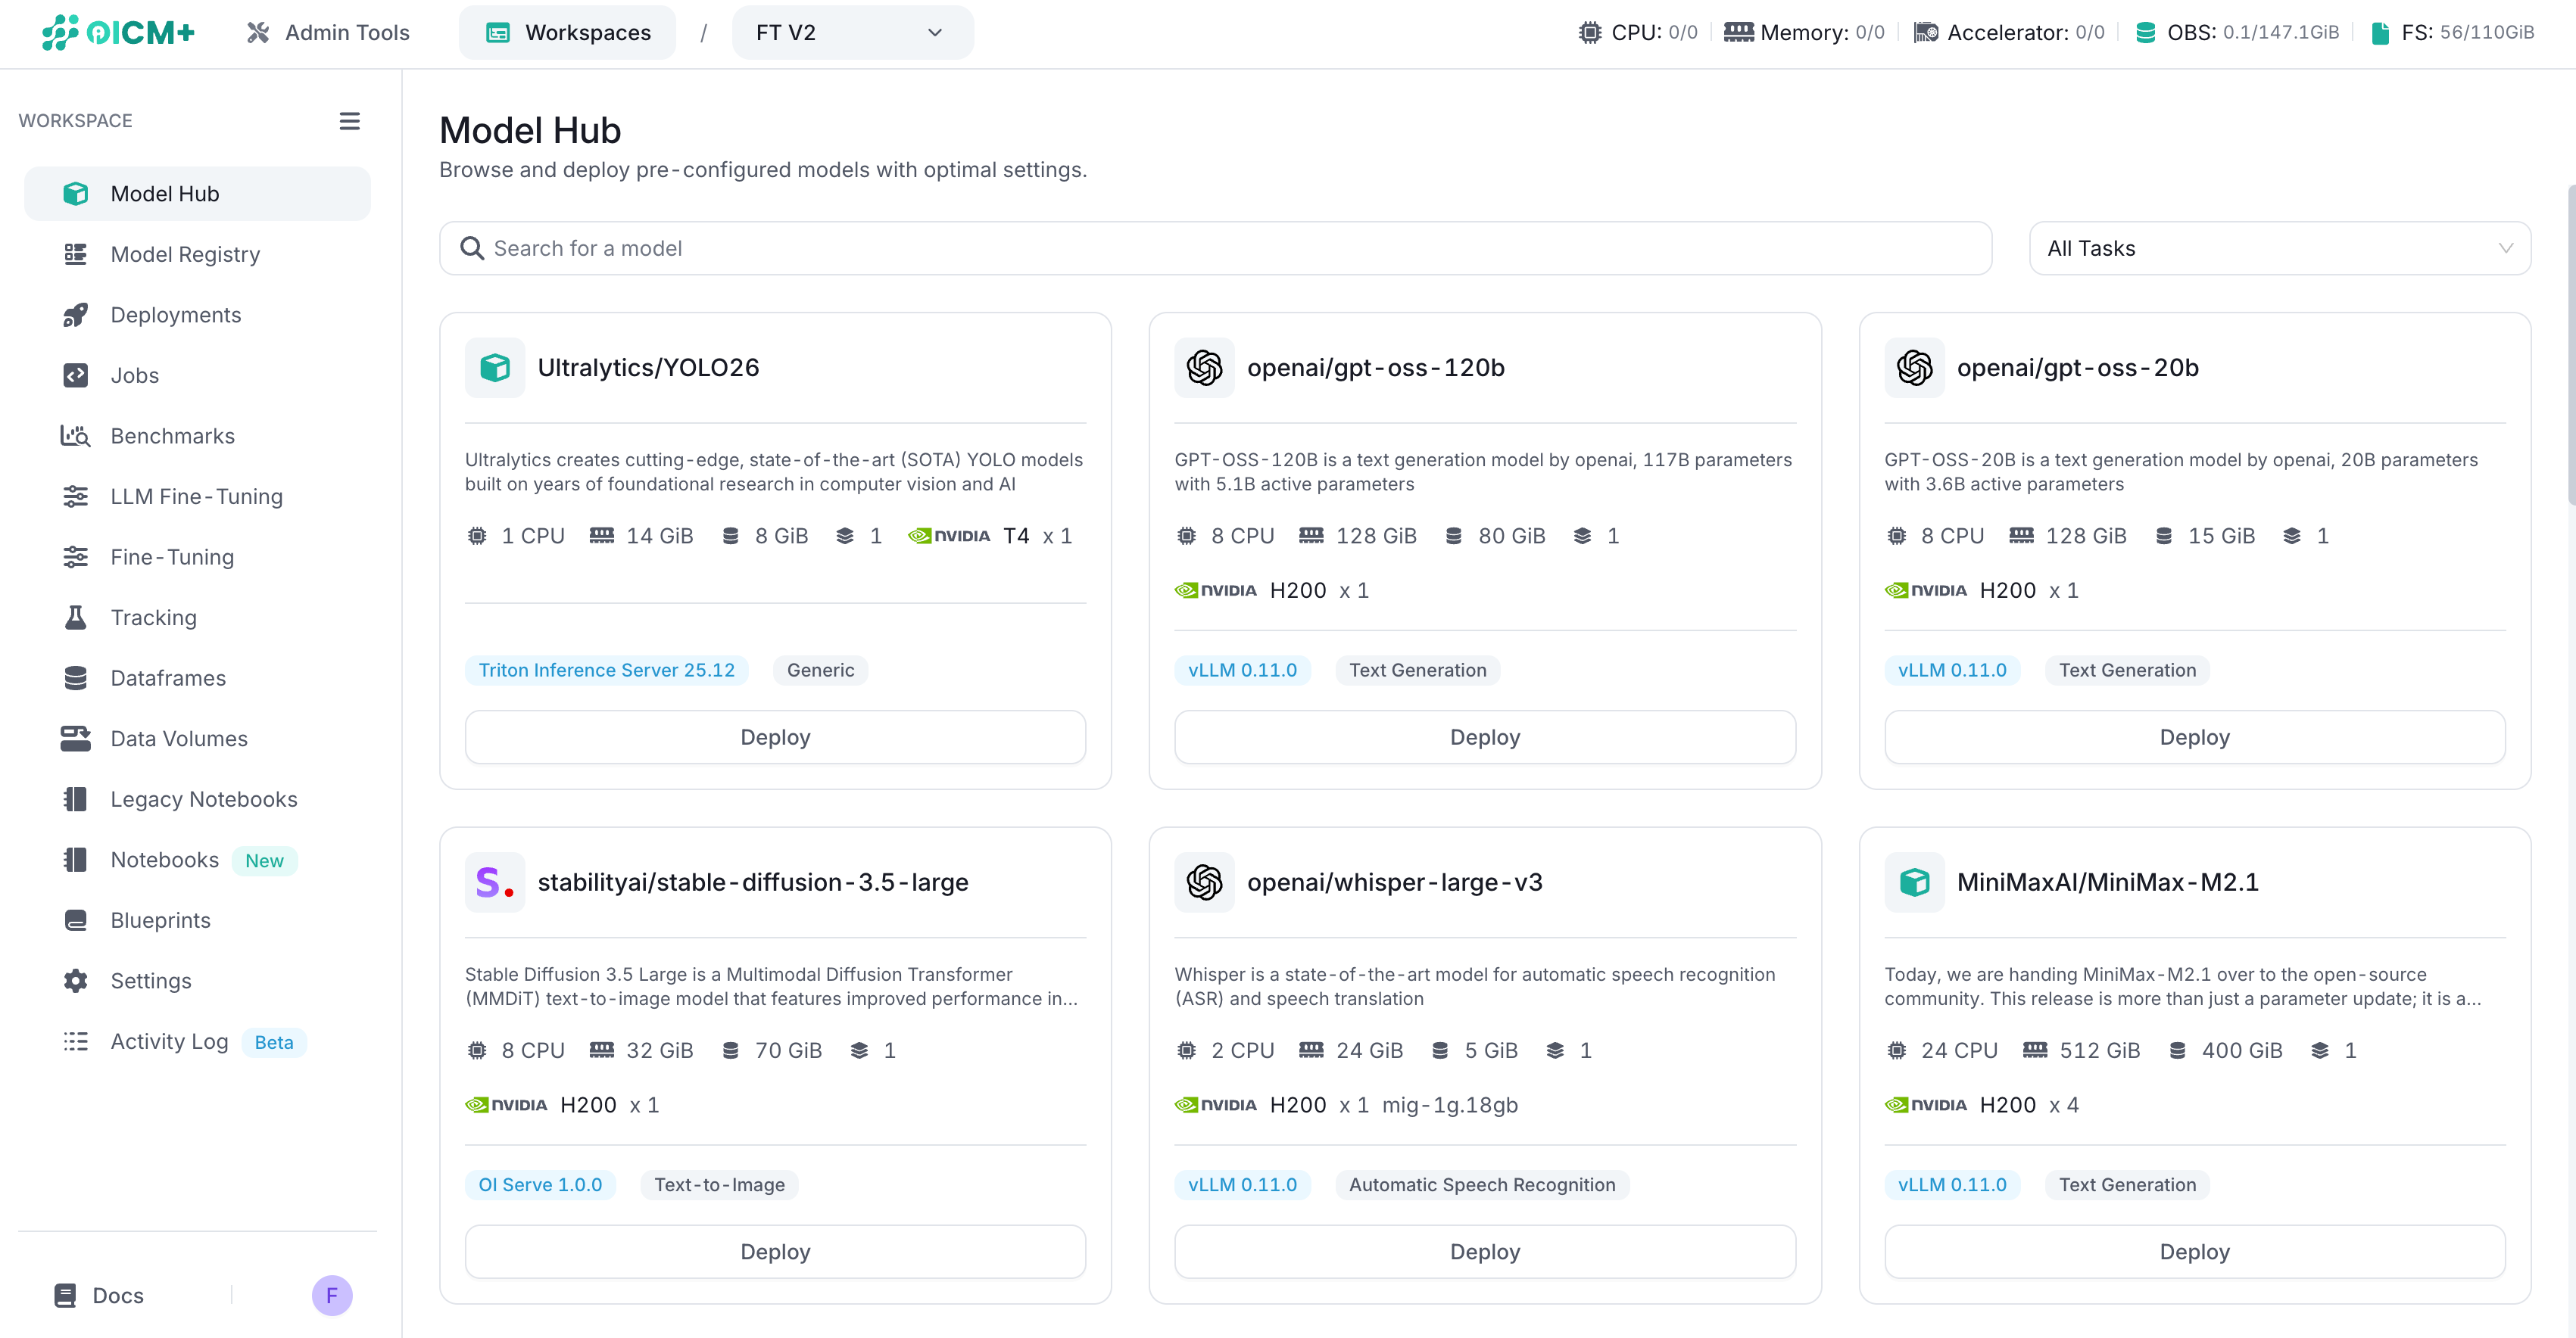Click the Legacy Notebooks icon

75,799
